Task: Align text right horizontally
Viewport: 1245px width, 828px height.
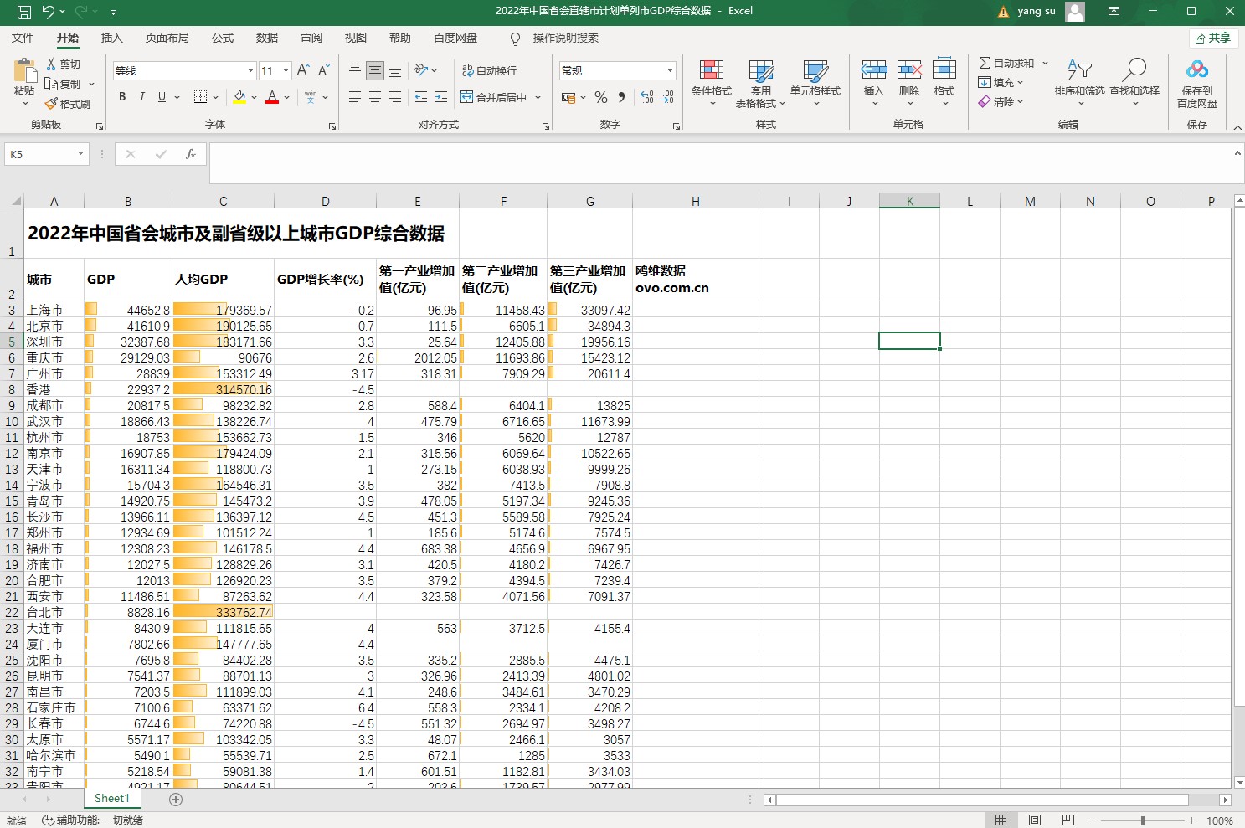Action: pos(395,97)
